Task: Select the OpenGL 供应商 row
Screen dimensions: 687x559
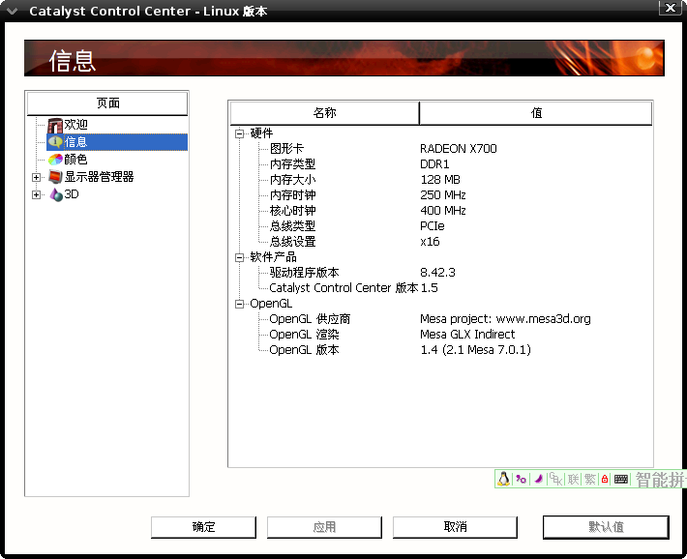Action: coord(443,319)
